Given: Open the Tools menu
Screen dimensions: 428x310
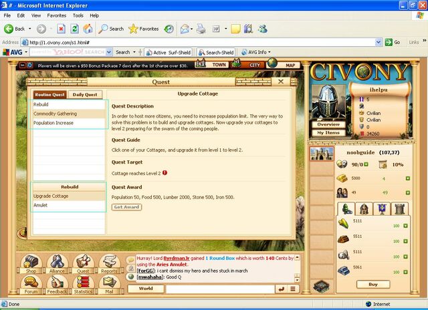Looking at the screenshot, I should pos(78,15).
